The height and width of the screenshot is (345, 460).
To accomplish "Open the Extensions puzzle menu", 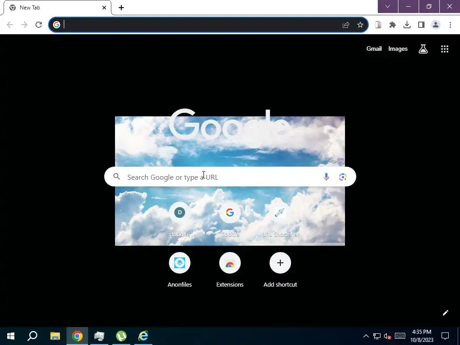I will coord(393,25).
